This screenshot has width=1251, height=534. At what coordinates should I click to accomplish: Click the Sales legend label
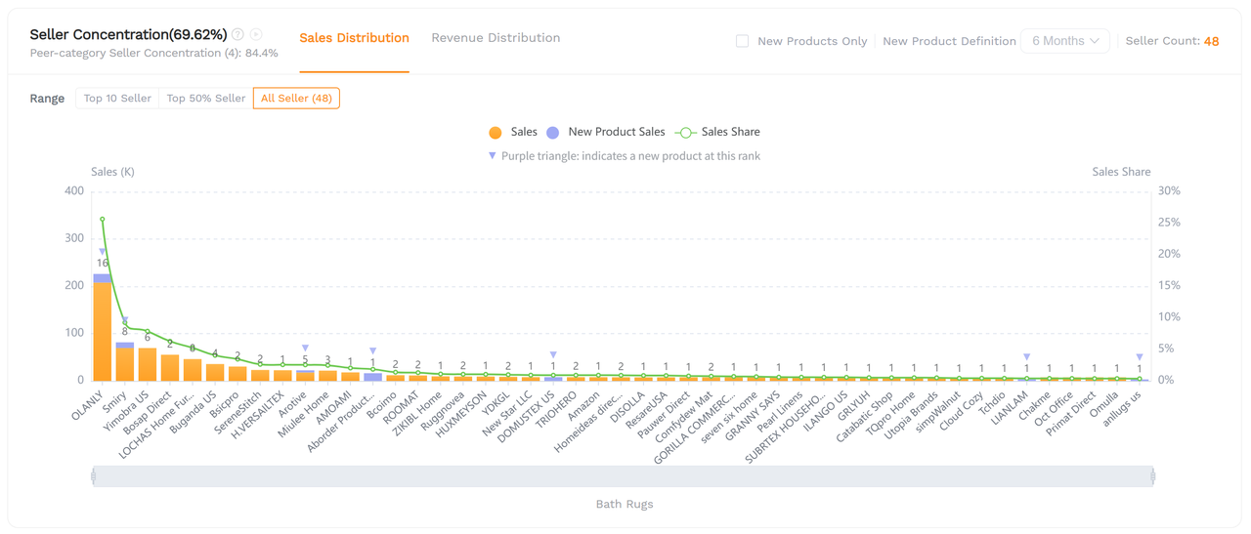pos(524,132)
